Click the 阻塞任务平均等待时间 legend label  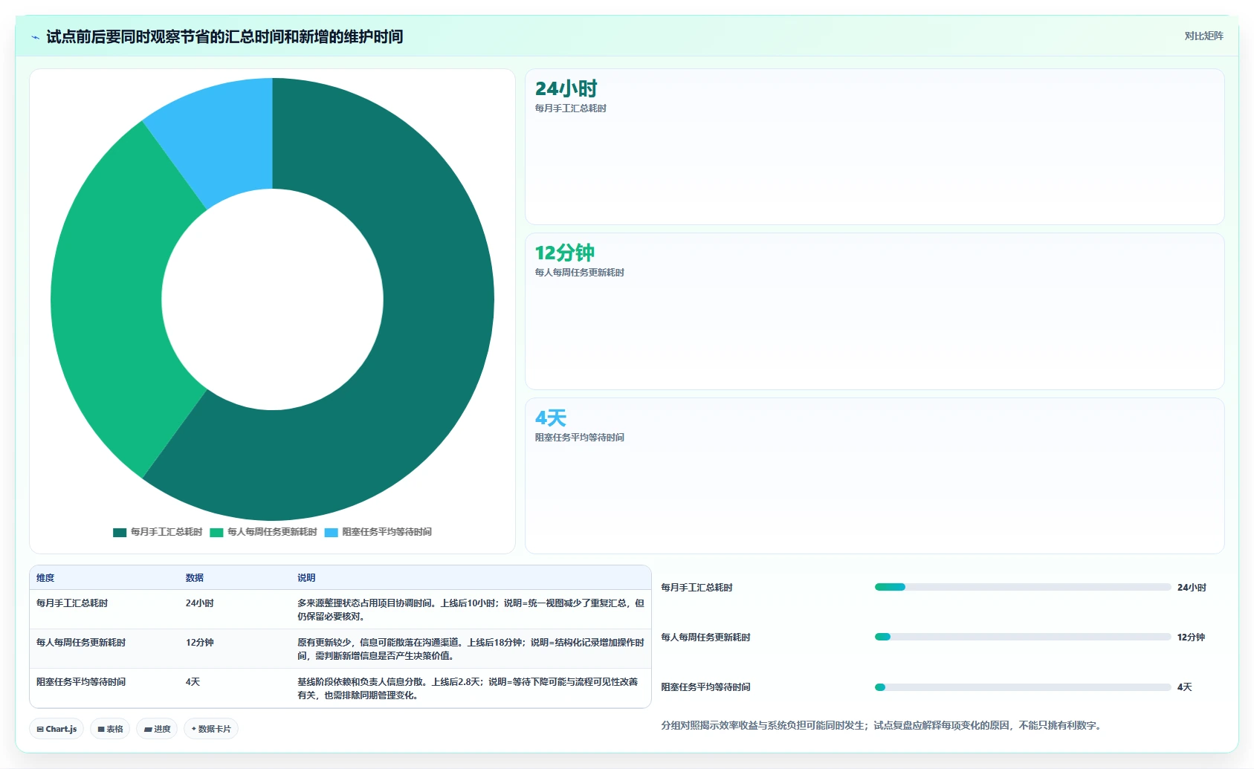click(387, 532)
